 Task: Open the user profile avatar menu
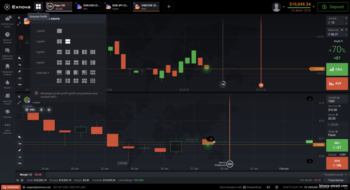click(276, 7)
